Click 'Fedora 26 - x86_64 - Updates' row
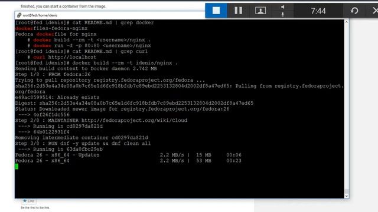The height and width of the screenshot is (212, 378). tap(128, 155)
